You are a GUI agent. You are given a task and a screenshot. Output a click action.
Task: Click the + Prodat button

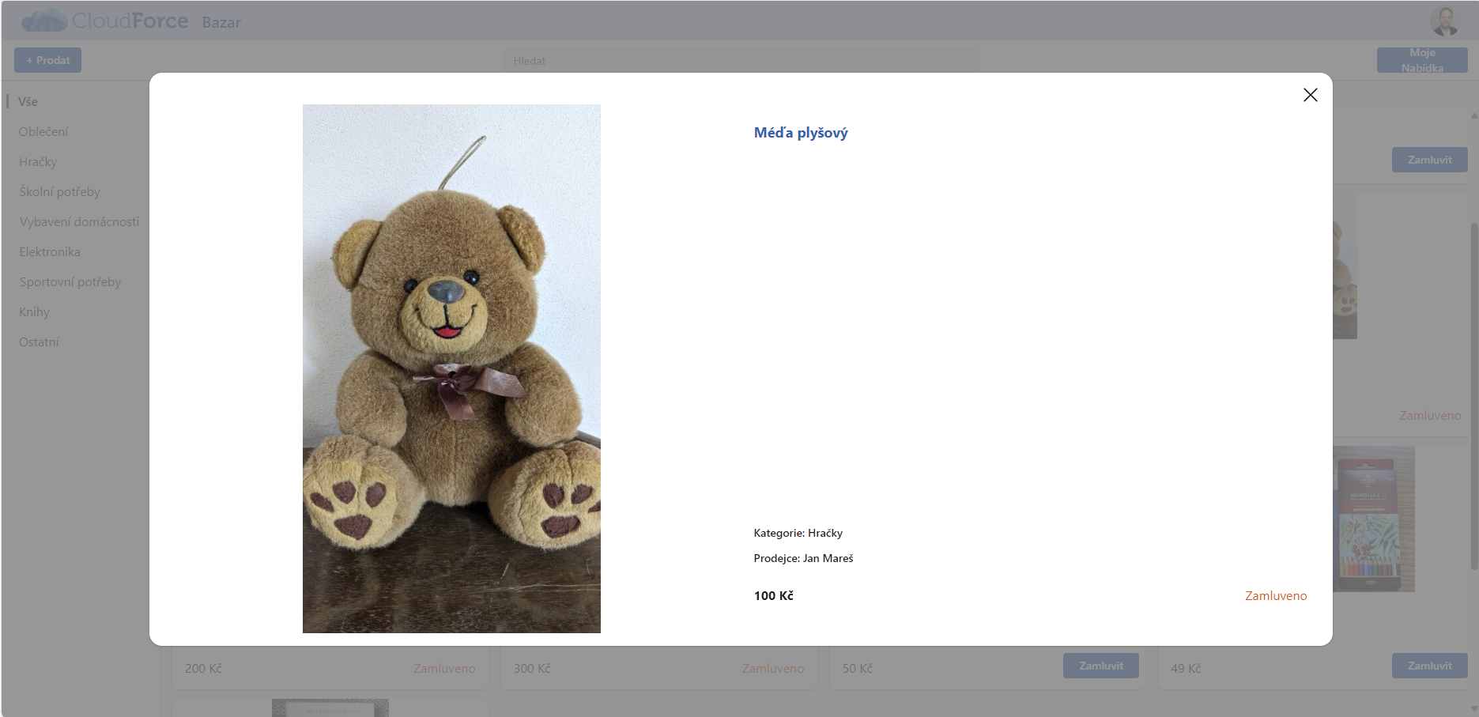coord(47,60)
